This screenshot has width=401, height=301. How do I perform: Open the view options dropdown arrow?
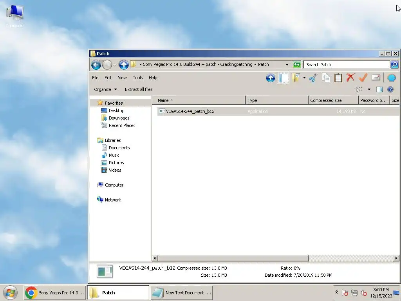369,89
